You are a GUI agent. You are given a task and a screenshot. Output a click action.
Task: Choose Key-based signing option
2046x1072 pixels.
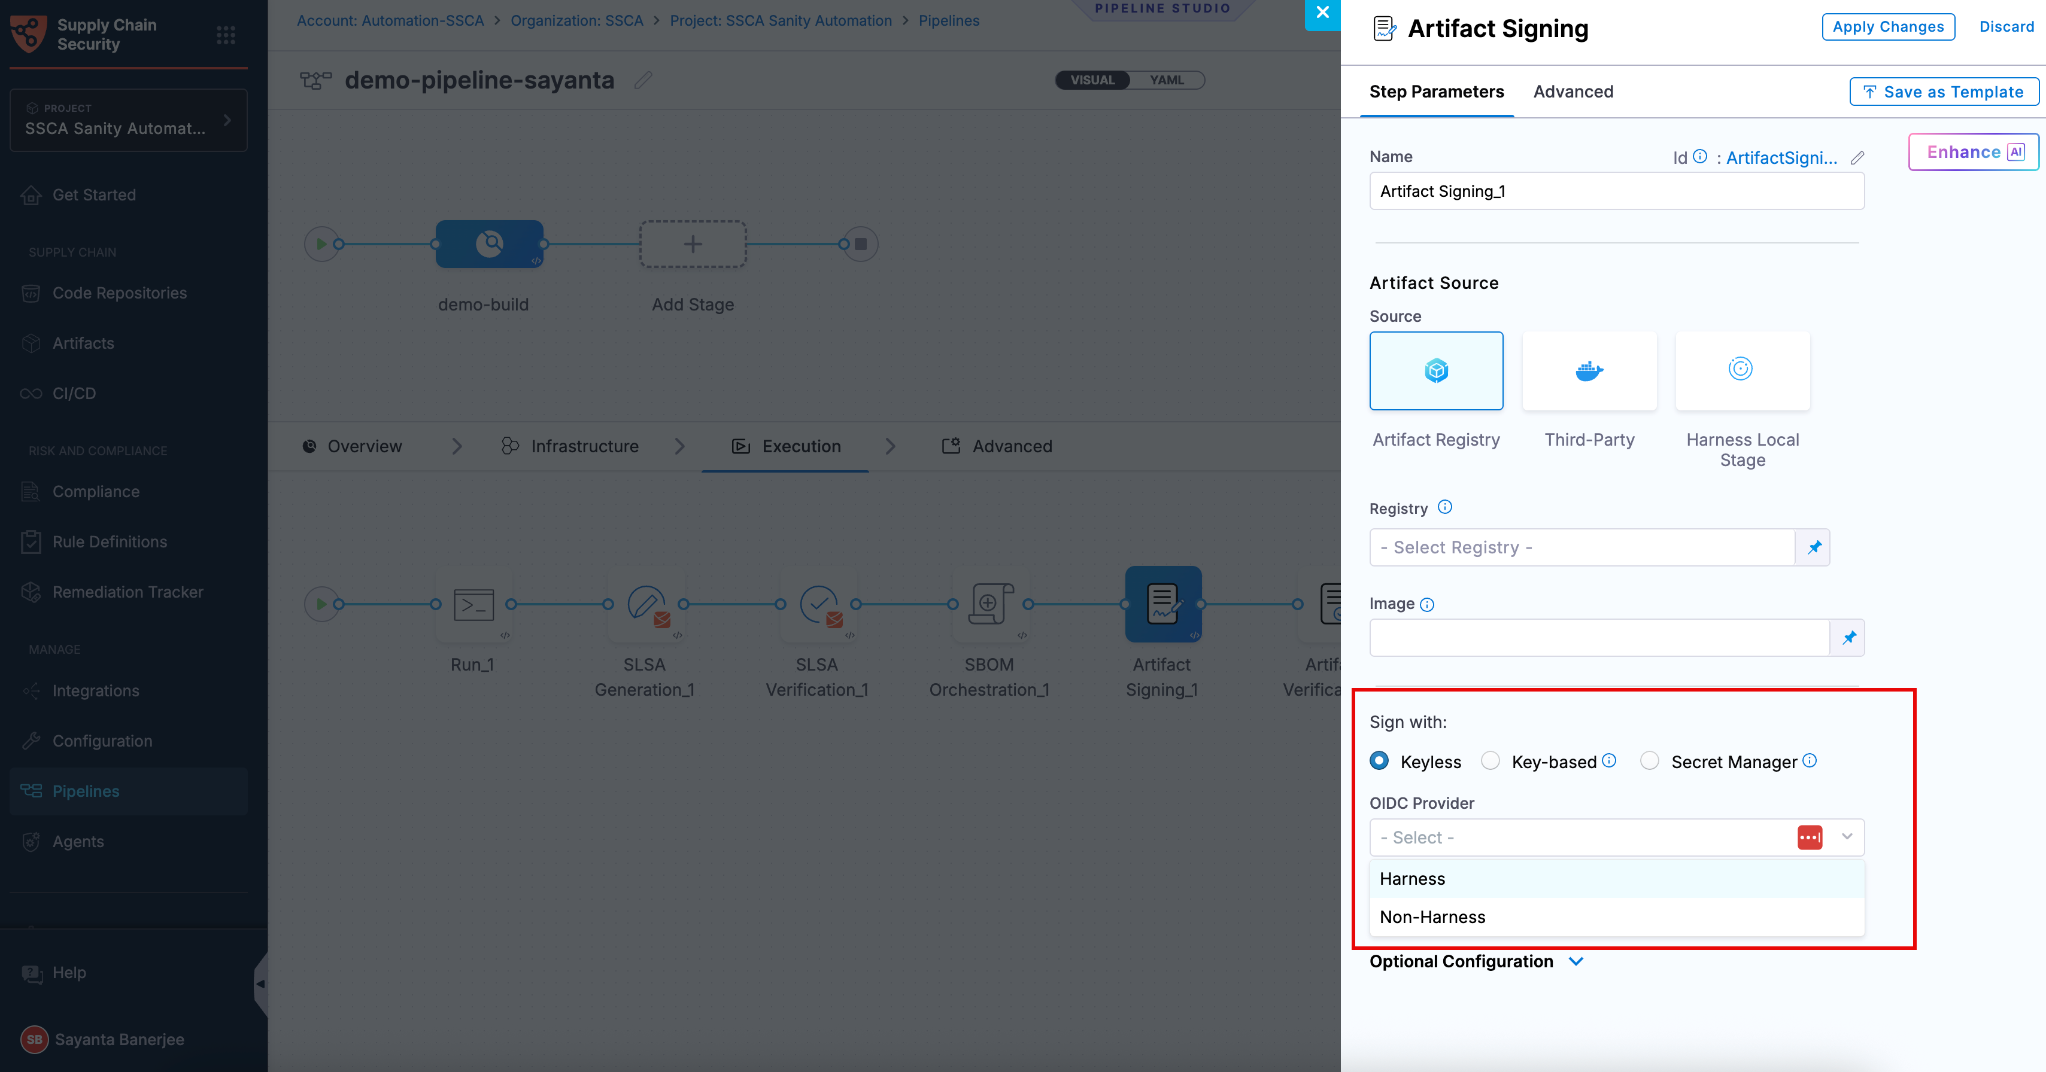pos(1491,761)
